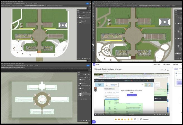This screenshot has width=183, height=125.
Task: Play the Loom video
Action: [x=96, y=114]
